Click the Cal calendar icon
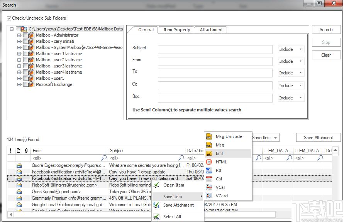Screen dimensions: 344x222 pos(208,179)
